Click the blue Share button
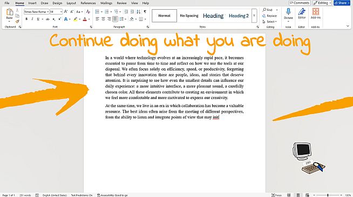The width and height of the screenshot is (353, 197). click(342, 3)
